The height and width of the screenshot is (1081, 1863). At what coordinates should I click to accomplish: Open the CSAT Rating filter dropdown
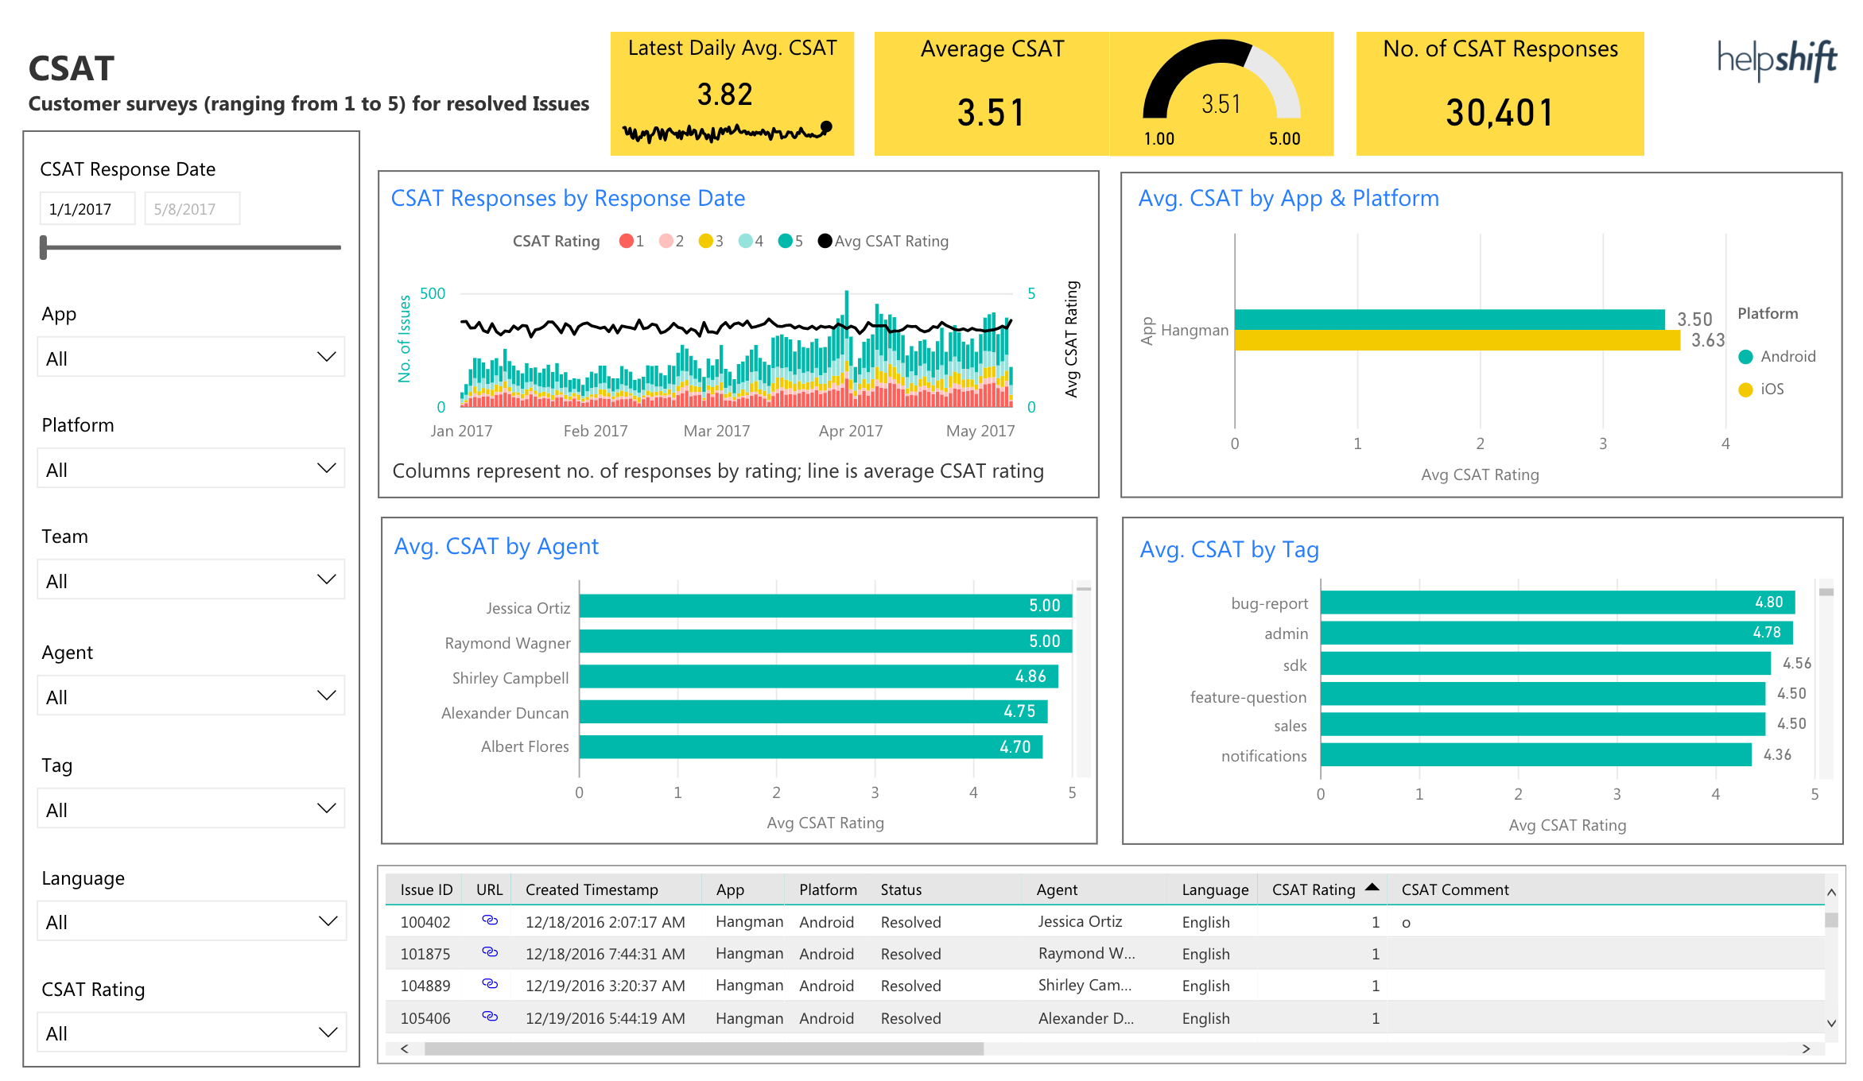coord(191,1032)
